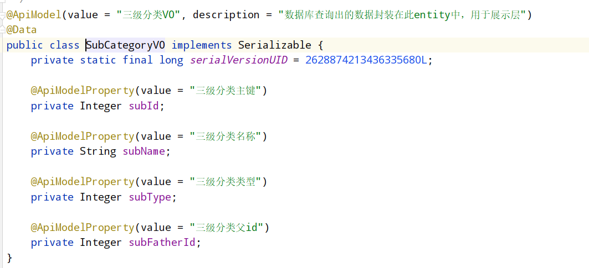
Task: Click the "三级分类父id" string value
Action: 227,228
